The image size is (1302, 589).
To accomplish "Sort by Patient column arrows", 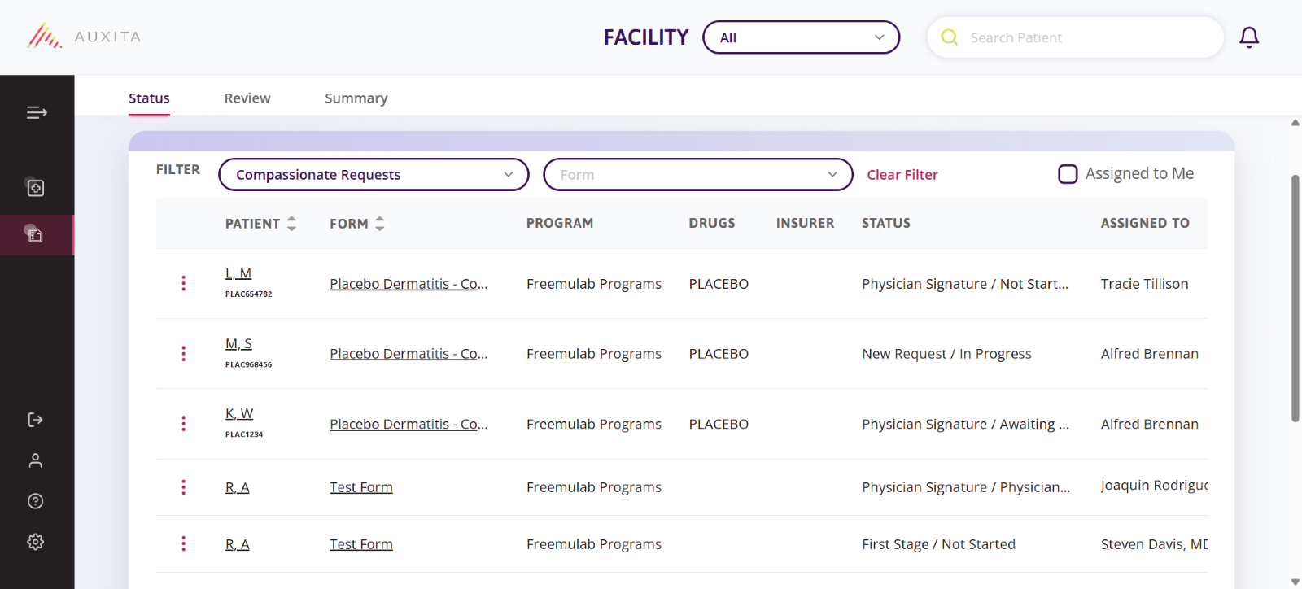I will click(291, 224).
